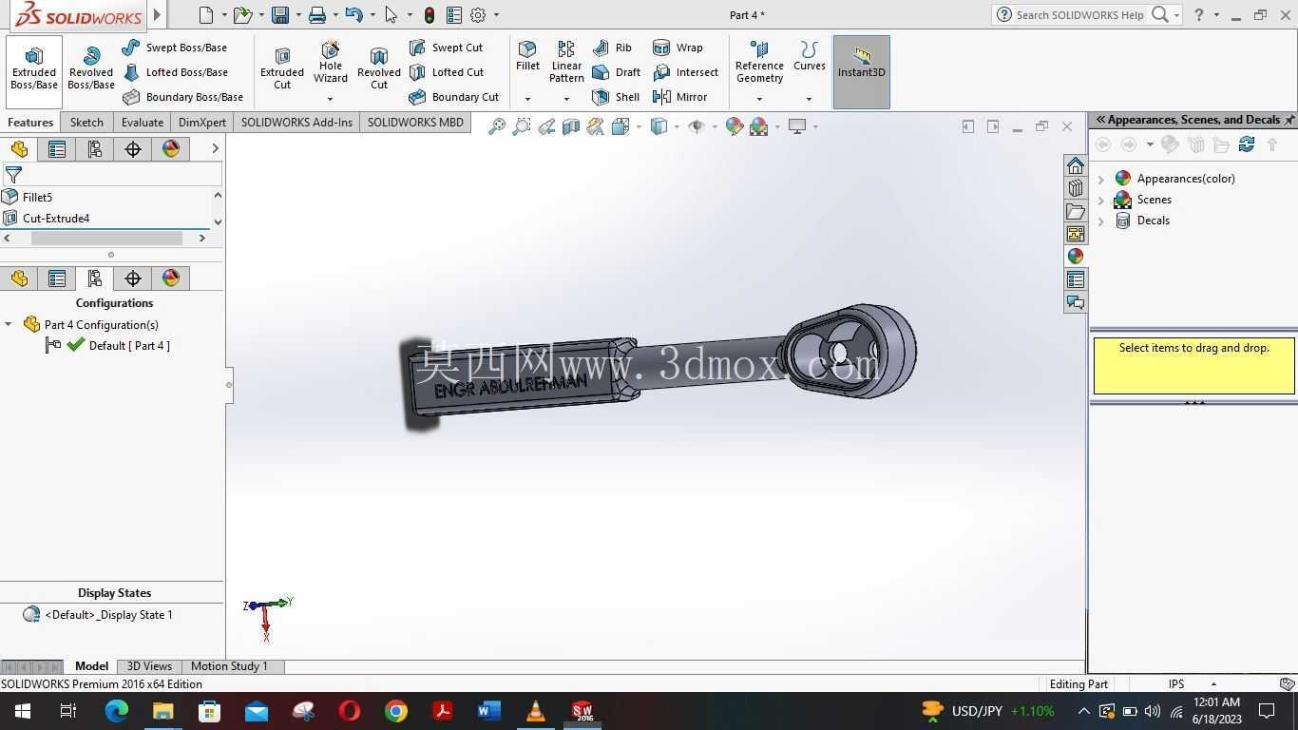Screen dimensions: 1298x730
Task: Choose the Swept Cut feature
Action: [446, 48]
